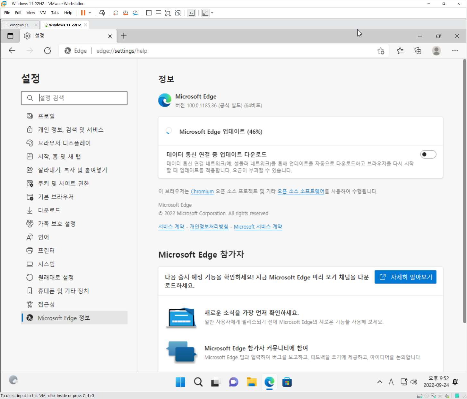Image resolution: width=467 pixels, height=399 pixels.
Task: Open VMware console view icon
Action: pos(192,13)
